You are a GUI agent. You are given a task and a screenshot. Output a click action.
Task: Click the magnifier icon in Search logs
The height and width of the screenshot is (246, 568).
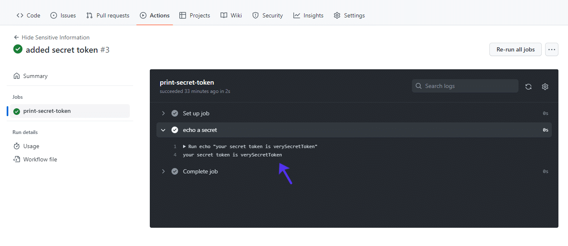419,86
